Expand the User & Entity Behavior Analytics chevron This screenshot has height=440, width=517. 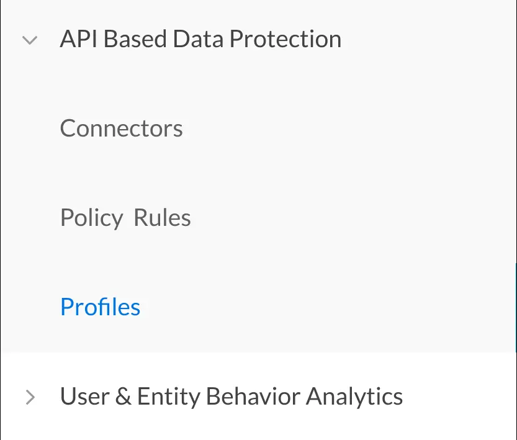(x=29, y=397)
